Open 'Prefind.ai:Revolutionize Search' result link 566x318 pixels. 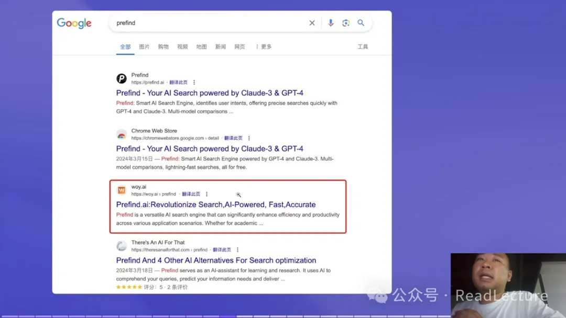coord(216,205)
